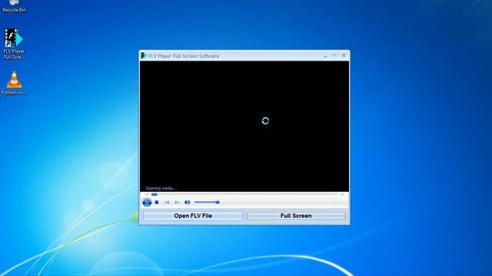Click the seek bar in the player

pyautogui.click(x=244, y=194)
